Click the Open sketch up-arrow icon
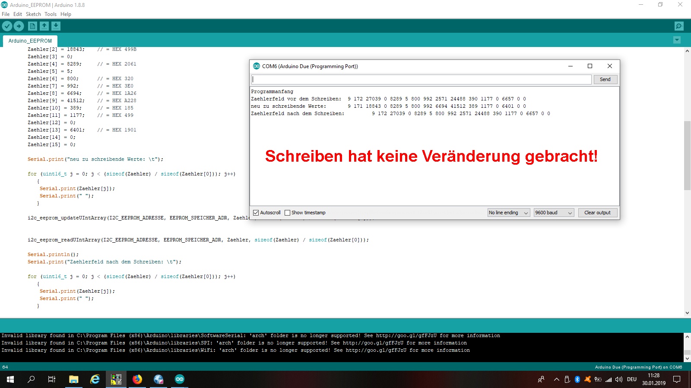Image resolution: width=691 pixels, height=388 pixels. [x=44, y=26]
